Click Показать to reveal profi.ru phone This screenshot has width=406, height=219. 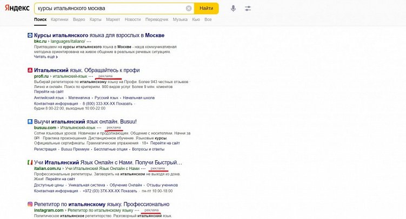124,104
